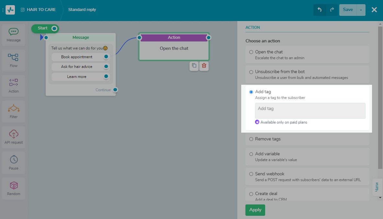383x219 pixels.
Task: Add an API request block
Action: pos(14,137)
